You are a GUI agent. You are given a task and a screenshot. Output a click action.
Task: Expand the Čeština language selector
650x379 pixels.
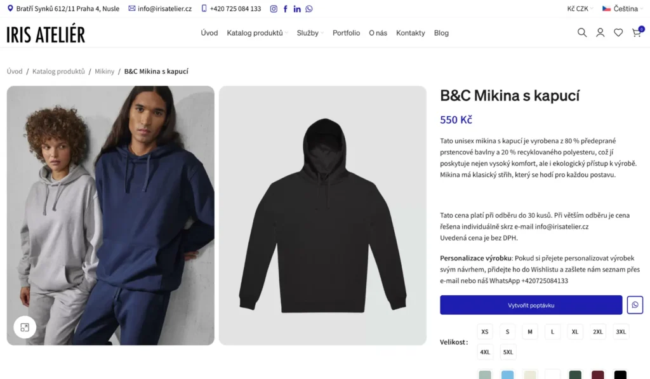pyautogui.click(x=622, y=9)
